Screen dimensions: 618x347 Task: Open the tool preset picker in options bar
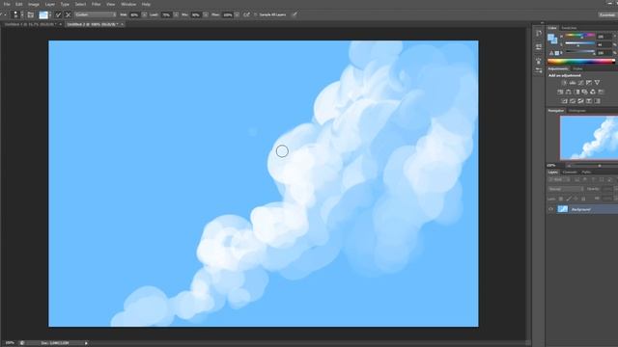[x=3, y=14]
